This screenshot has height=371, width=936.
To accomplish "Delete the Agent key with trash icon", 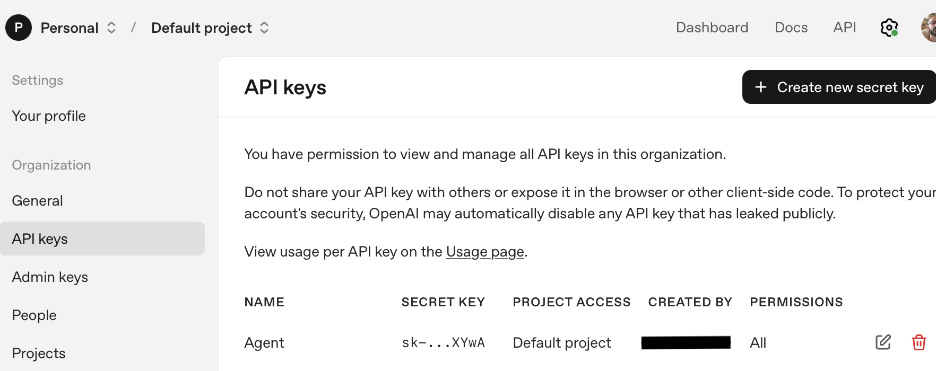I will point(919,342).
